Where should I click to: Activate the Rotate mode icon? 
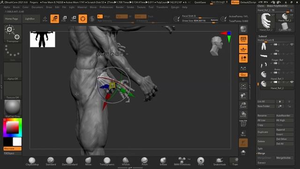[x=74, y=19]
